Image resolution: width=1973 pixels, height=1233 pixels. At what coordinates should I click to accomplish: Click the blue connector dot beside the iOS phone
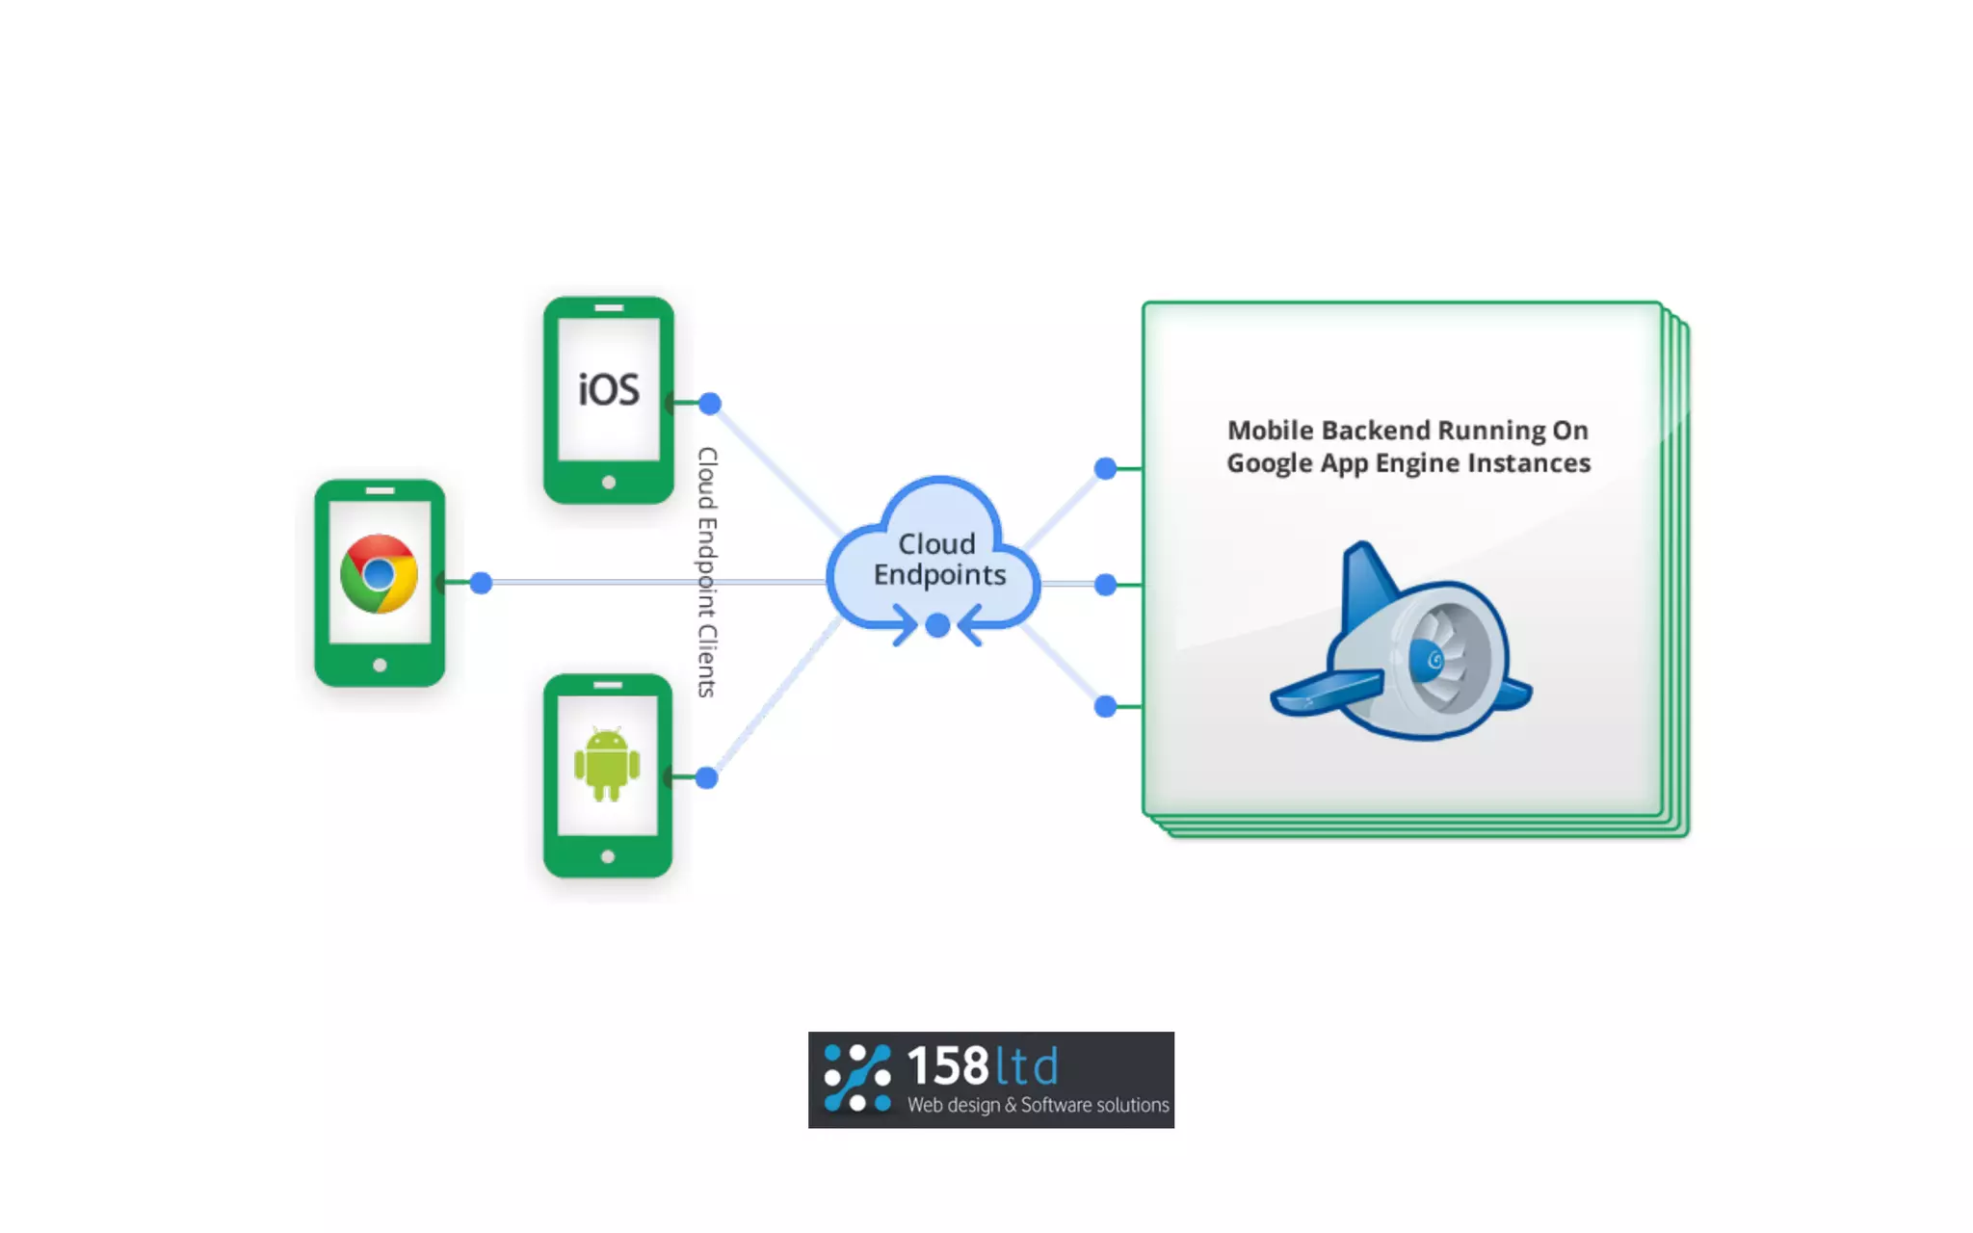tap(710, 403)
